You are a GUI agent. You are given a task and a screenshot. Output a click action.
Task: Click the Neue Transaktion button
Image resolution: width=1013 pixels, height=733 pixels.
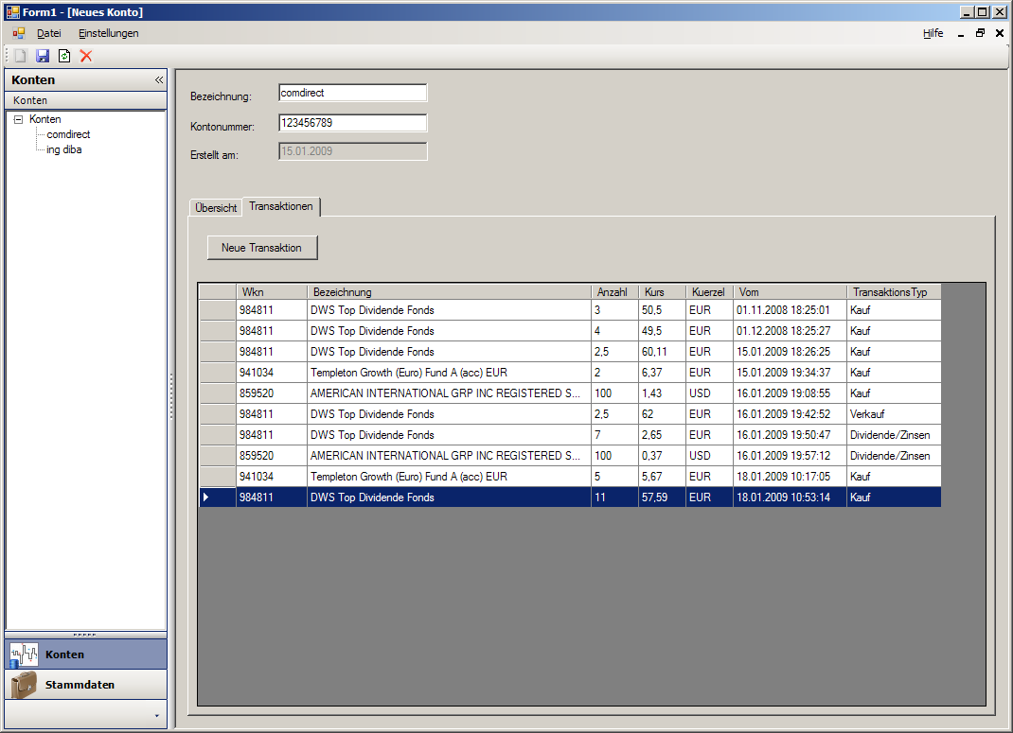tap(261, 248)
